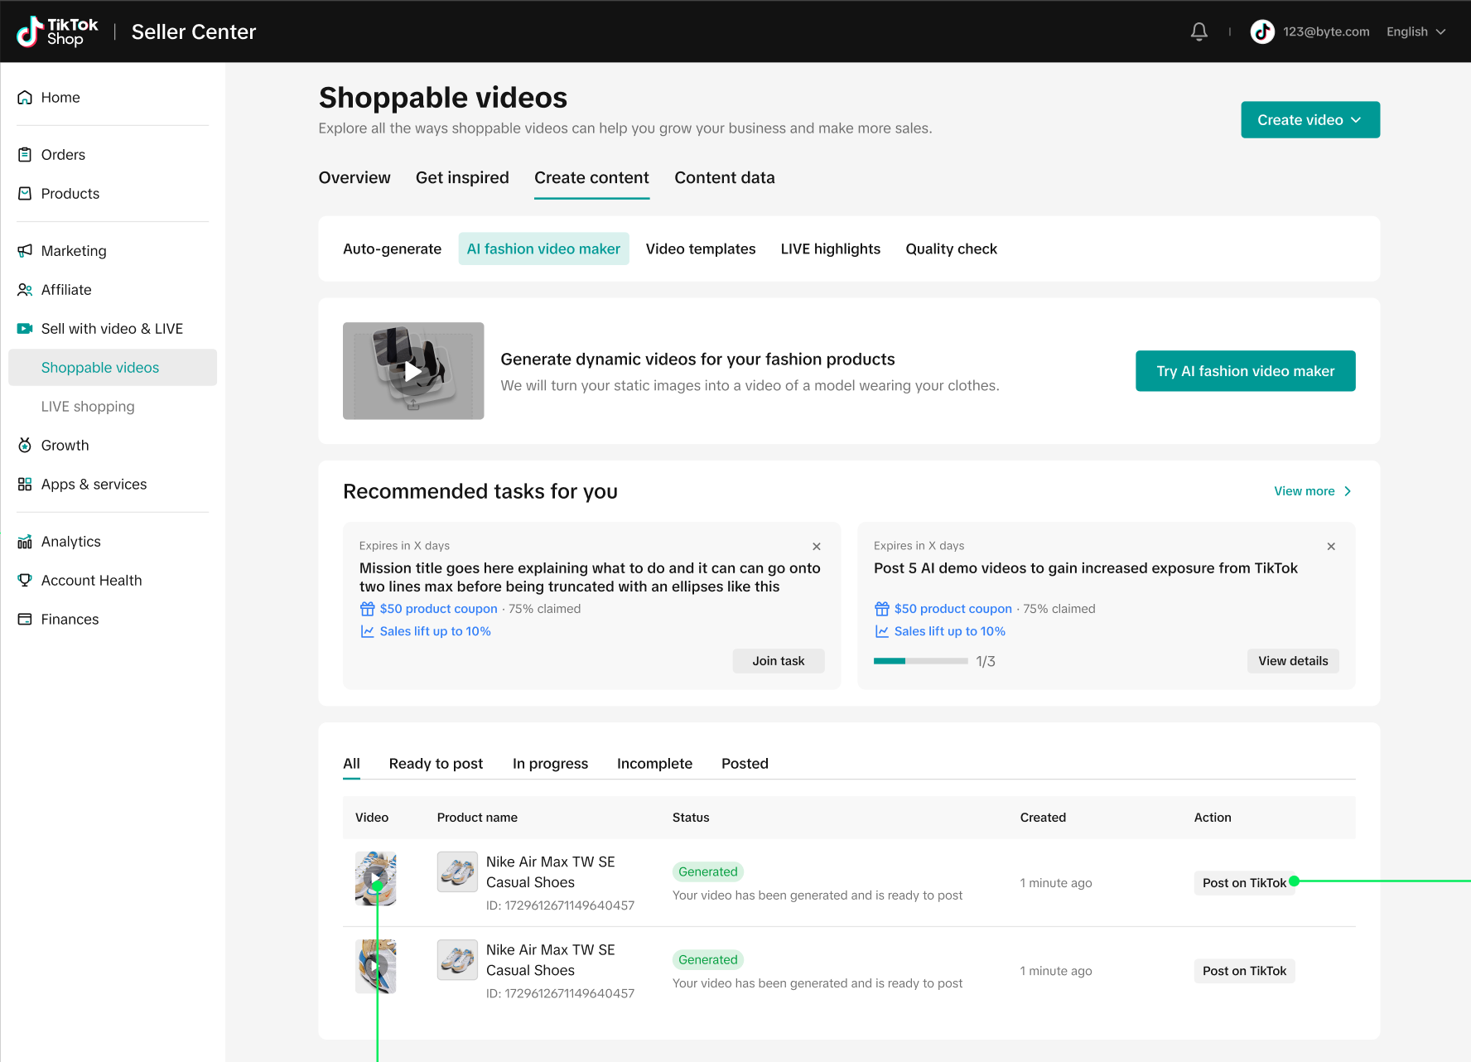
Task: Click the Analytics chart icon
Action: tap(25, 542)
